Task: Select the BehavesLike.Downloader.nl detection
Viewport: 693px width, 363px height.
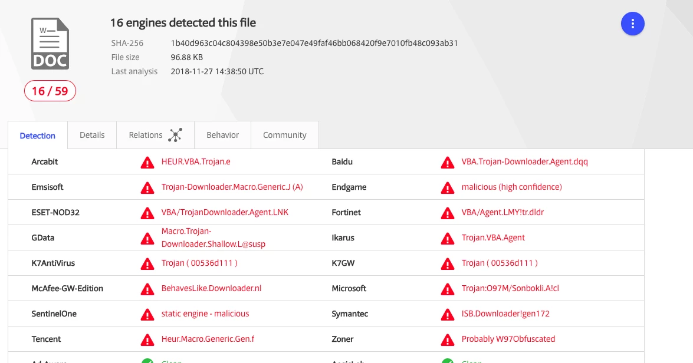Action: pyautogui.click(x=211, y=288)
